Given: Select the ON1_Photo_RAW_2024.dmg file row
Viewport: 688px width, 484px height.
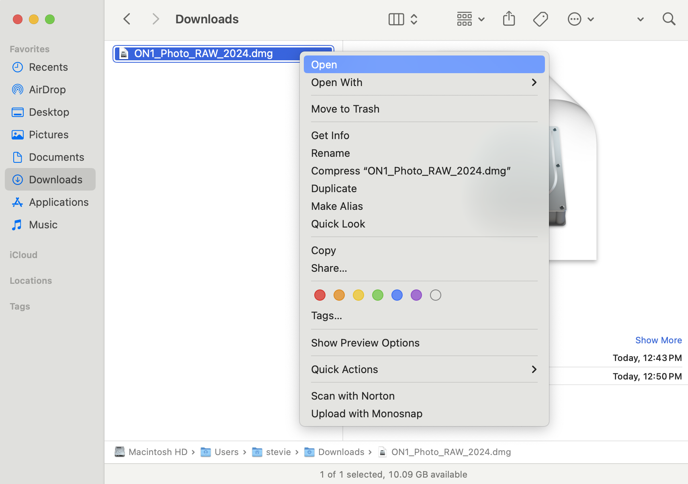Looking at the screenshot, I should tap(223, 53).
